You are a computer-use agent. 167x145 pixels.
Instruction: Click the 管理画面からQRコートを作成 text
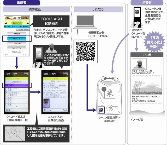[x=99, y=34]
